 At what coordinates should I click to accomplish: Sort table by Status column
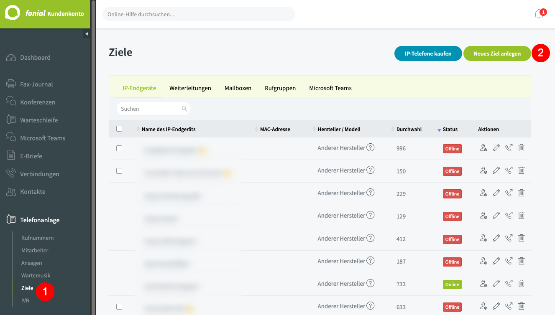[450, 130]
